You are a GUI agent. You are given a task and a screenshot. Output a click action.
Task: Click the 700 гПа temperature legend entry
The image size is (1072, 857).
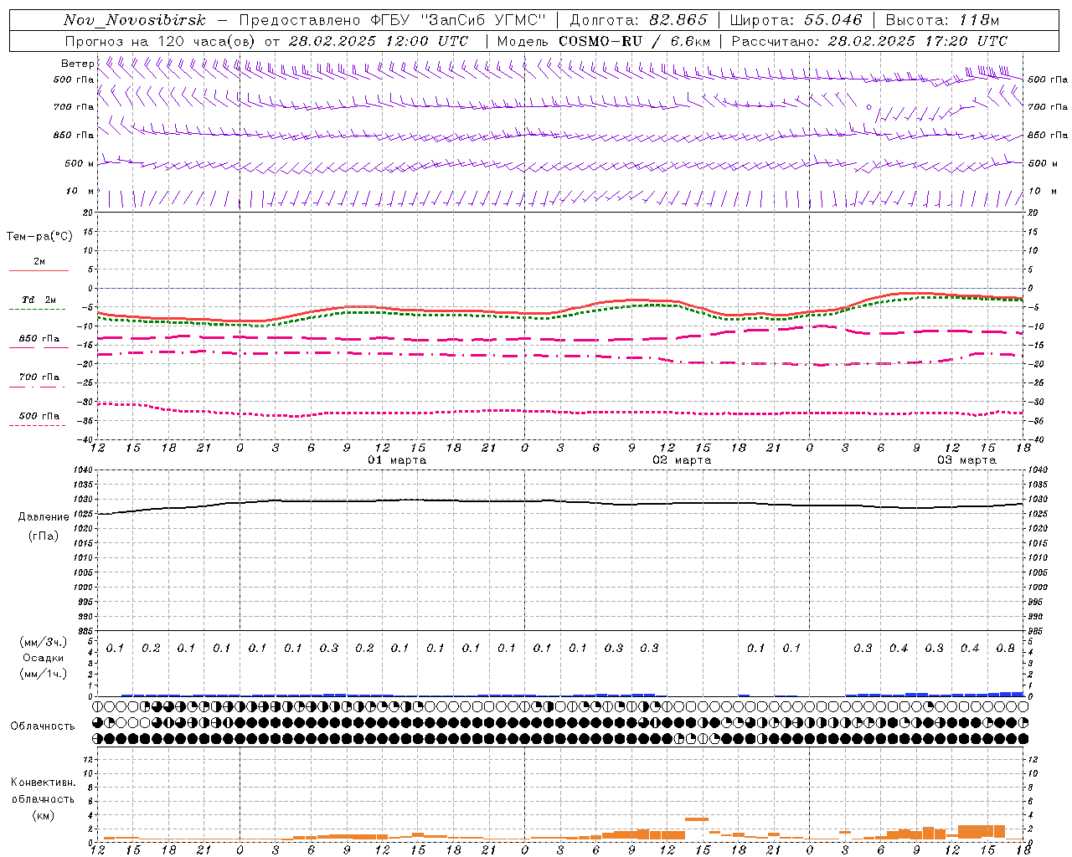(39, 377)
